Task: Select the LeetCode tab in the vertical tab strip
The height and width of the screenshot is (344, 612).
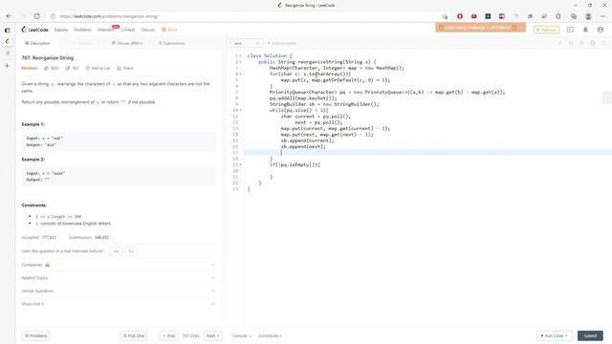Action: coord(7,41)
